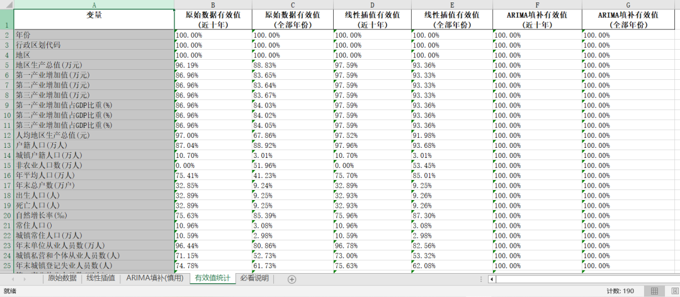Click next sheet navigation arrow
Screen dimensions: 680x297
(x=25, y=279)
